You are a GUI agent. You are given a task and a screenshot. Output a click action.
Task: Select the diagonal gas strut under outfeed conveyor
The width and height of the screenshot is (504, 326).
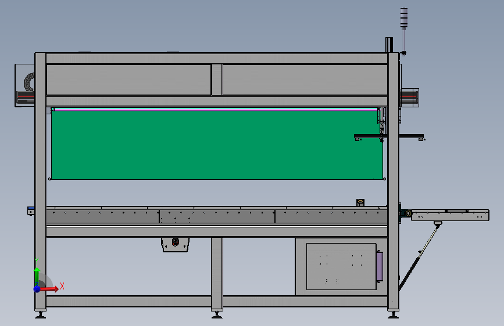point(420,257)
